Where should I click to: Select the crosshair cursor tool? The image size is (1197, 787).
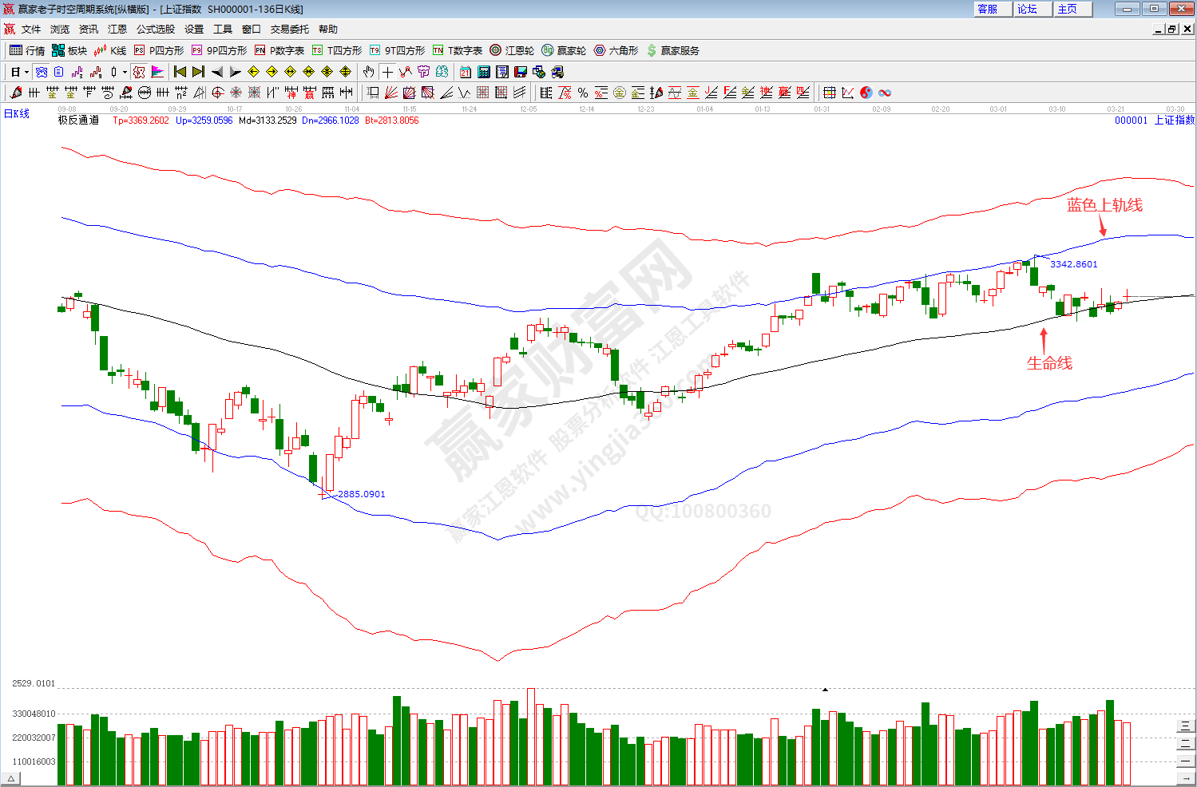(x=387, y=72)
